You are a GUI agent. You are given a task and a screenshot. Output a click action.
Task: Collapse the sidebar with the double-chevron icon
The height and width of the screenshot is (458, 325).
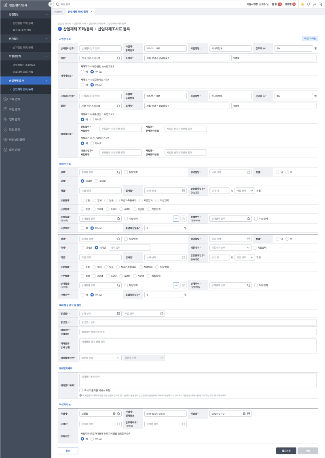tap(51, 4)
